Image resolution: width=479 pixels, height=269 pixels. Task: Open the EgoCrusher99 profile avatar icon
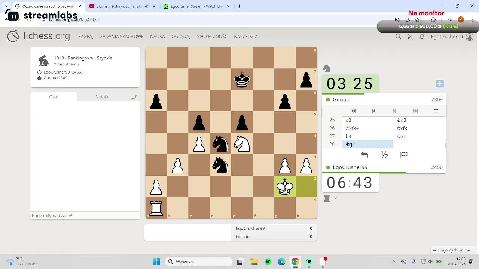point(470,37)
